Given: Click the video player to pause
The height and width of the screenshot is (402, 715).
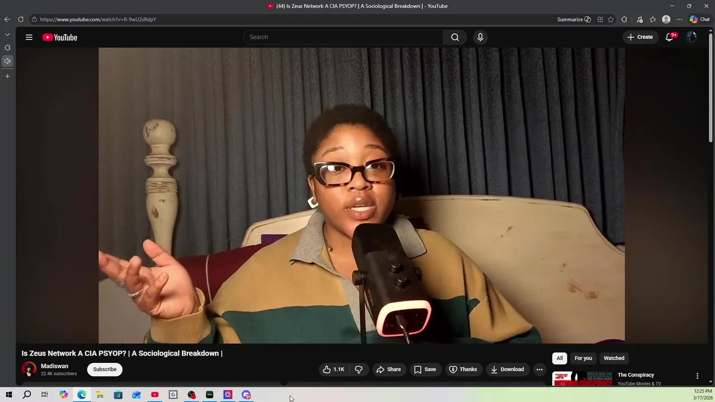Looking at the screenshot, I should click(361, 195).
